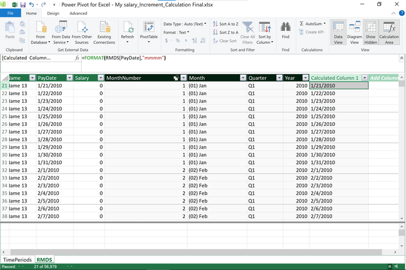The image size is (406, 270).
Task: Open Format Text dropdown
Action: pos(177,32)
